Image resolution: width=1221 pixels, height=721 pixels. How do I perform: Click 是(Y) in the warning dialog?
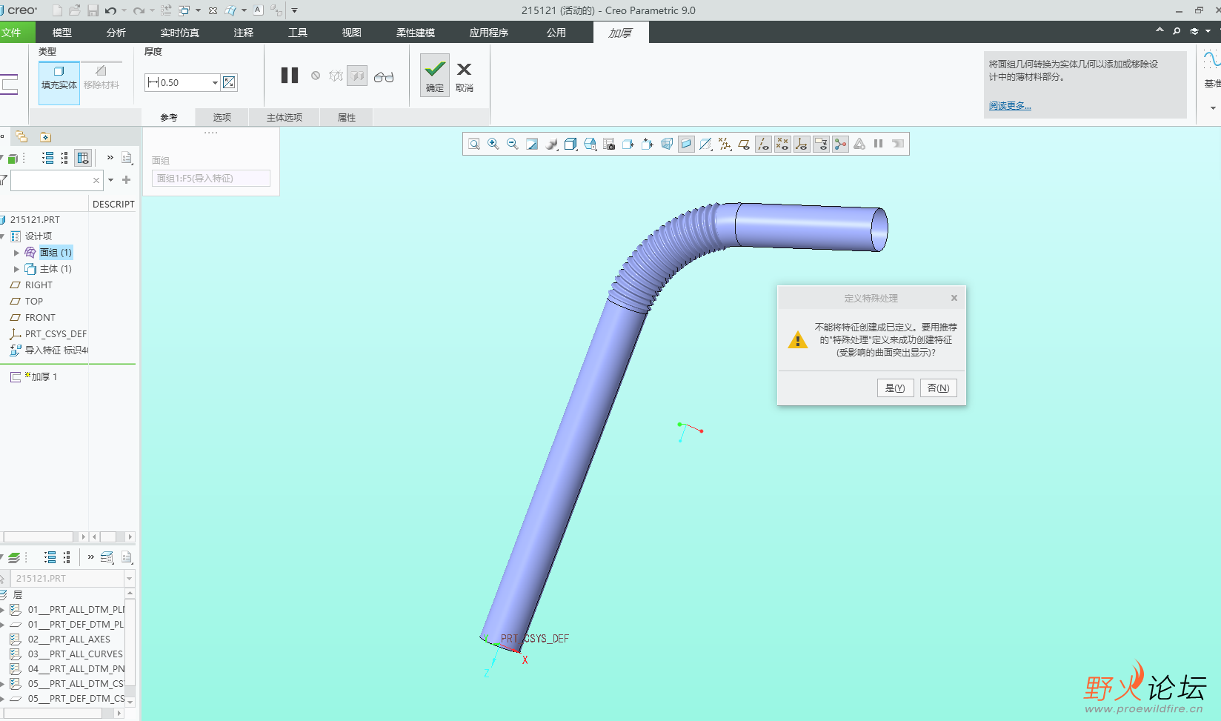pos(895,388)
